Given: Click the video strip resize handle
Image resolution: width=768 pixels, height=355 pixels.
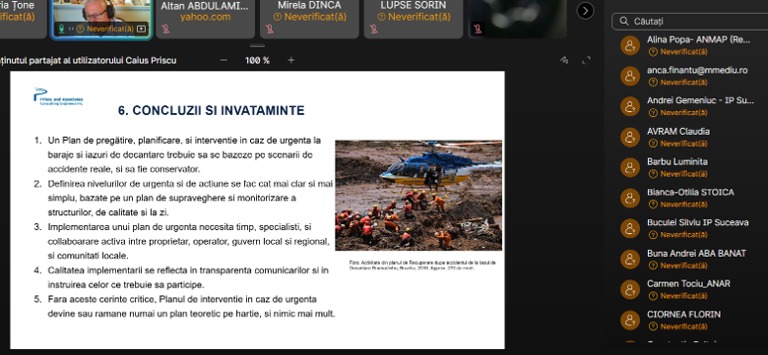Looking at the screenshot, I should coord(257,46).
